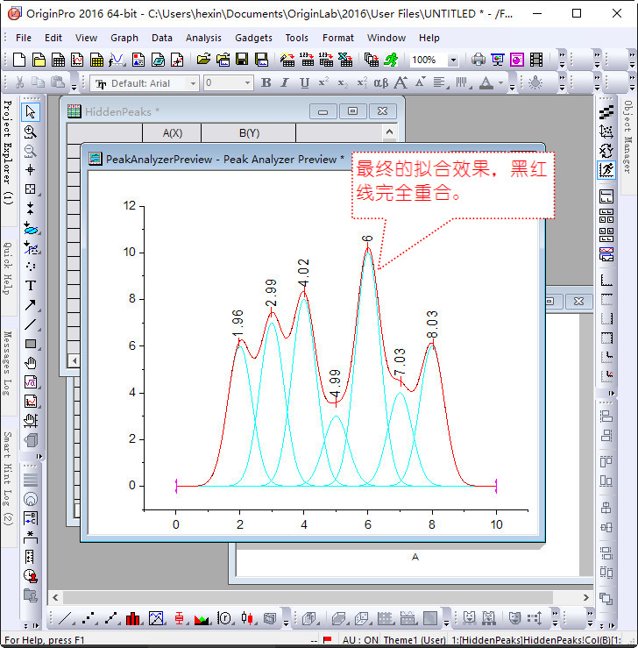Select the Arrow drawing tool
Screen dimensions: 638x648
coord(31,305)
